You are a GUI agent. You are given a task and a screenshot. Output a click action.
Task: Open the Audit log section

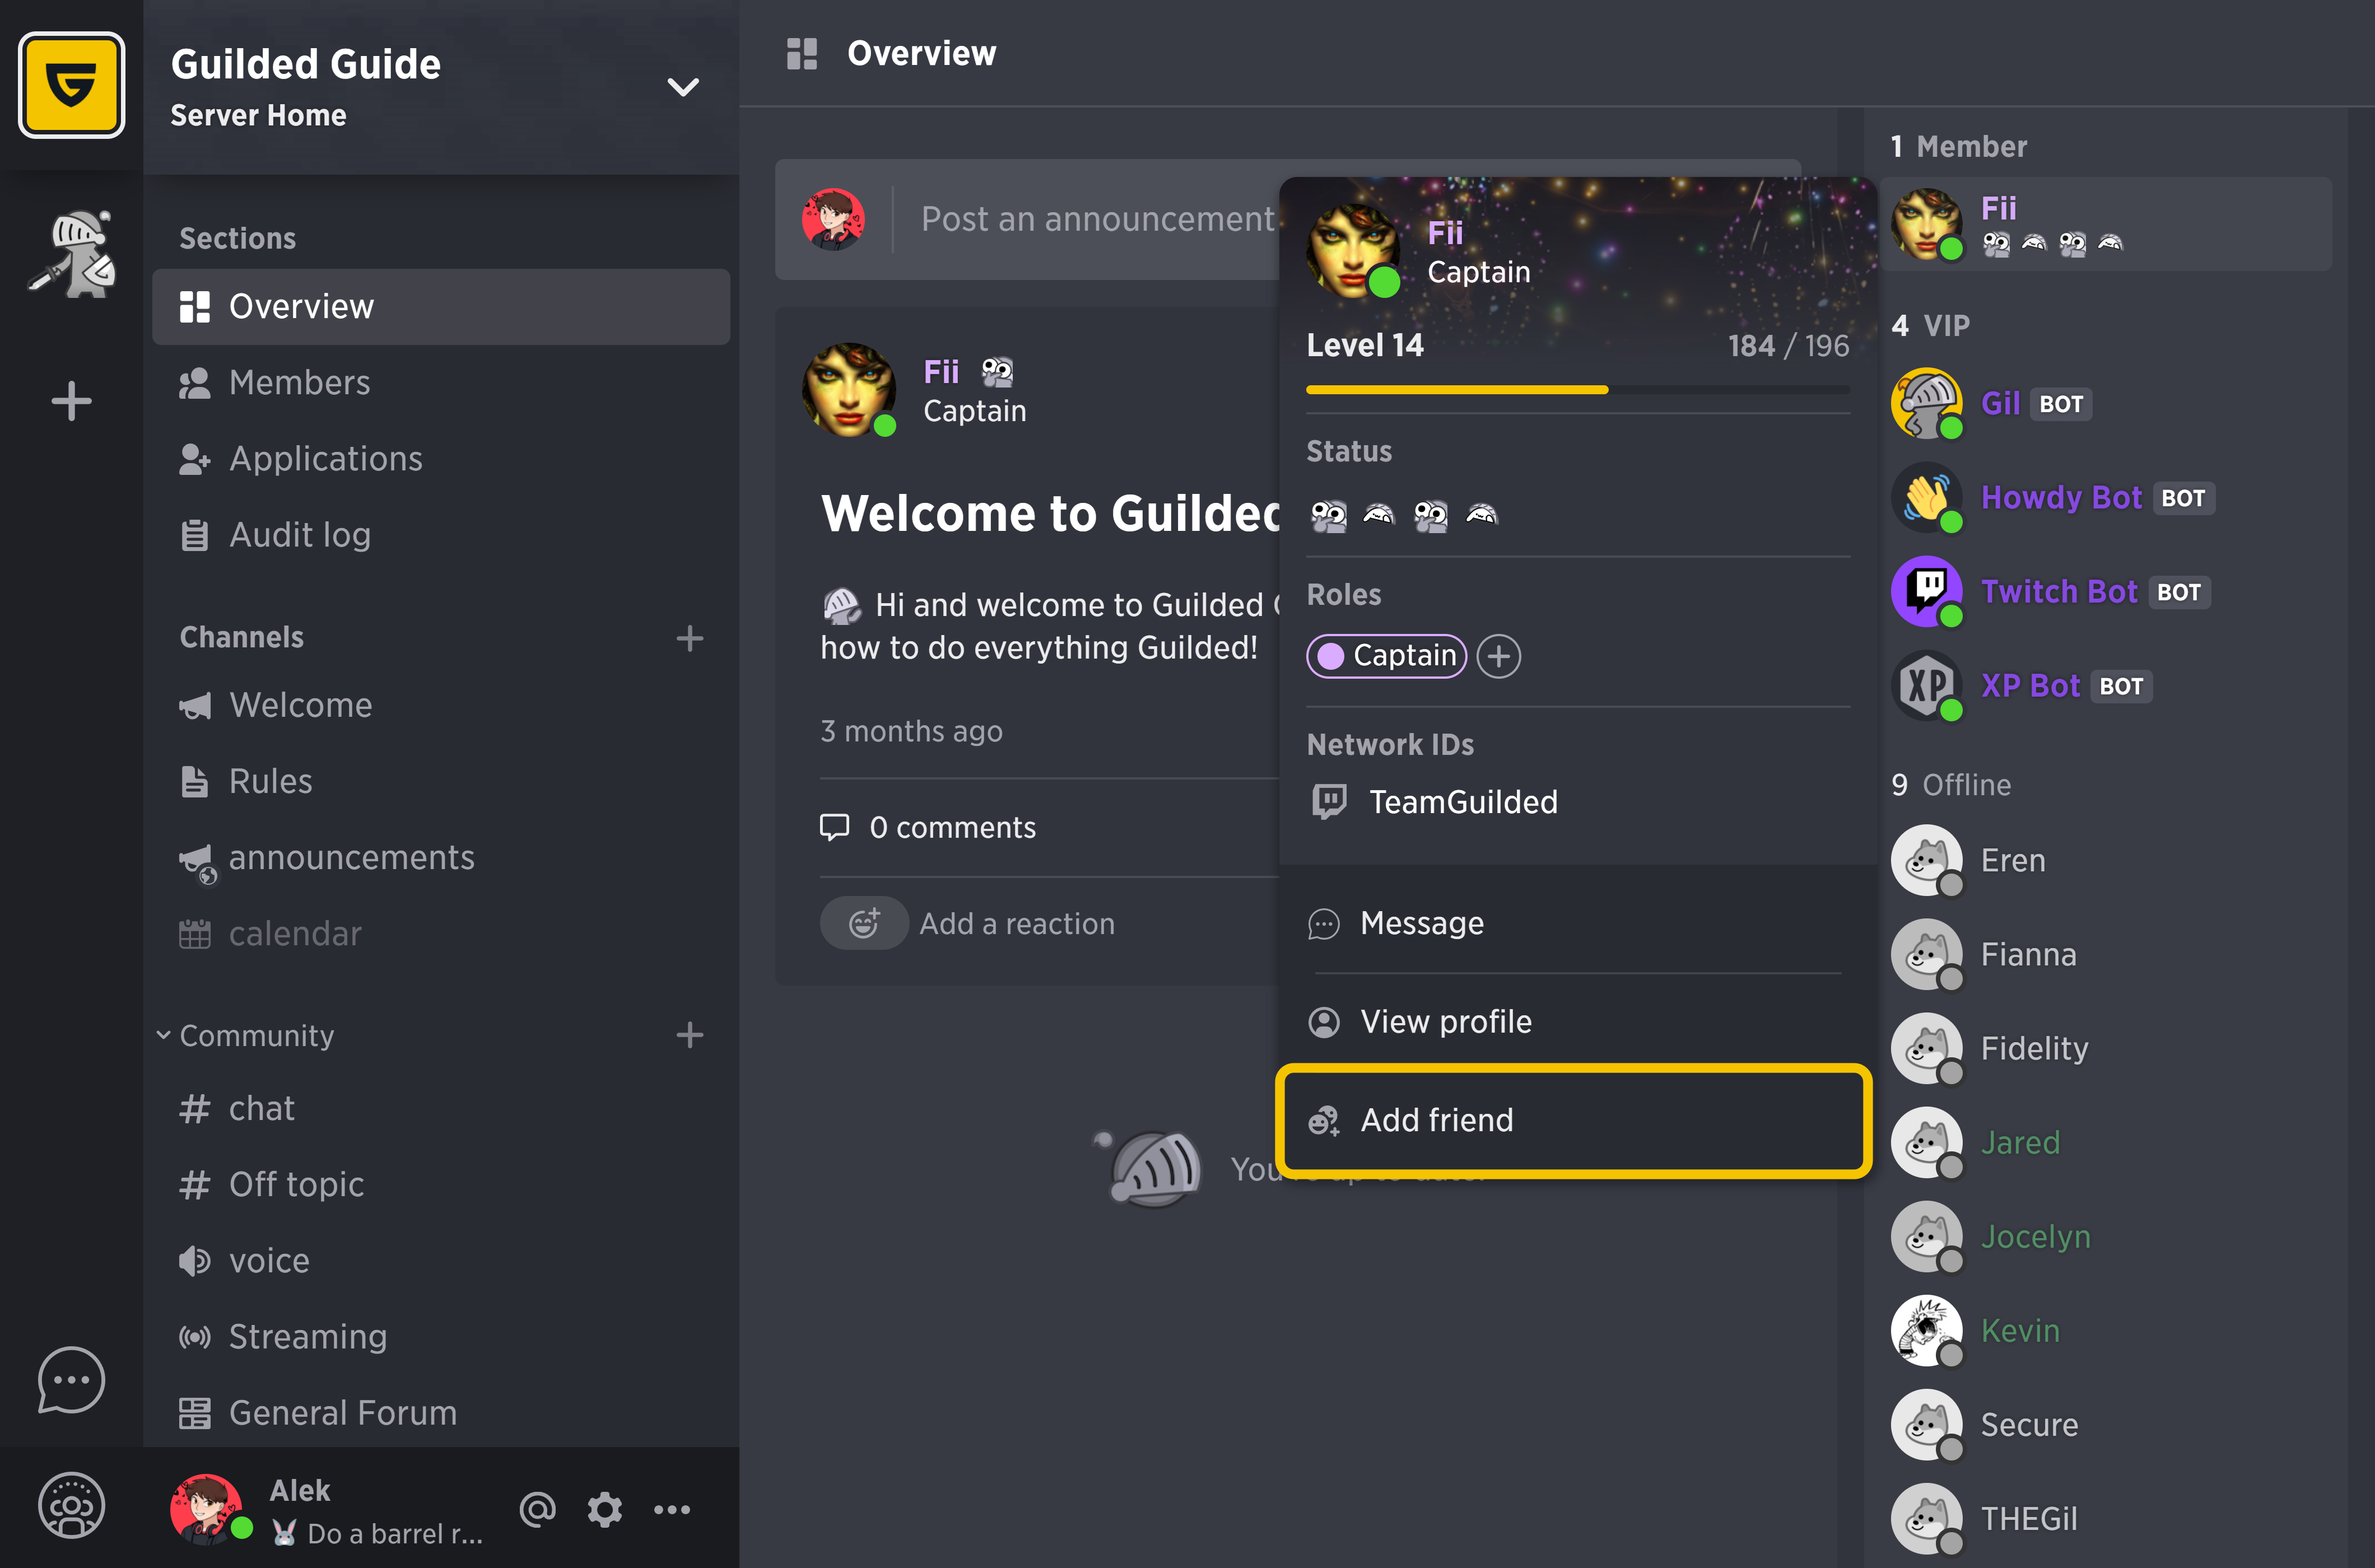(441, 535)
